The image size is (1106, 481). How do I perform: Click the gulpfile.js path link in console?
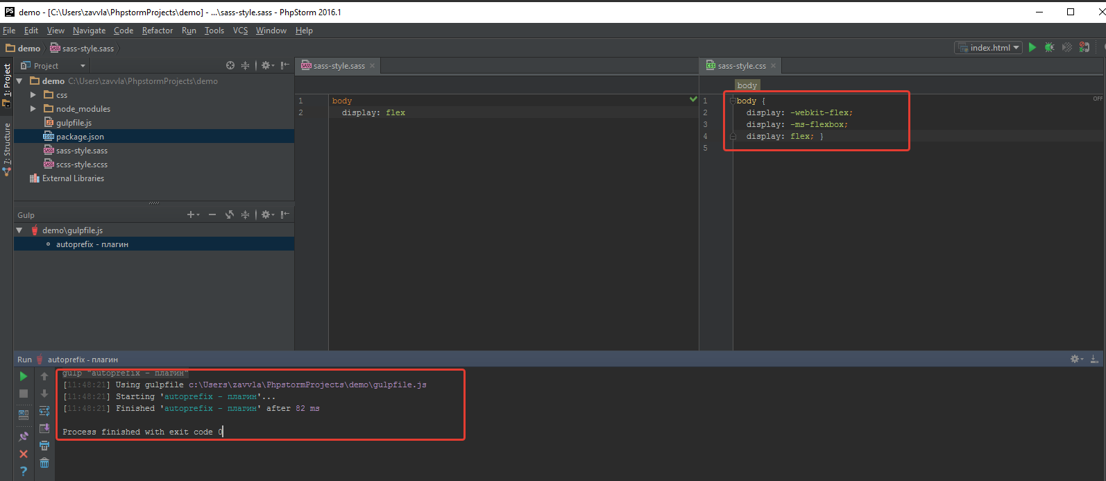pos(307,385)
